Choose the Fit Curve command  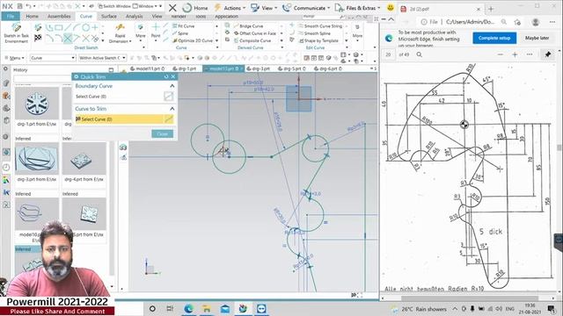[x=184, y=26]
